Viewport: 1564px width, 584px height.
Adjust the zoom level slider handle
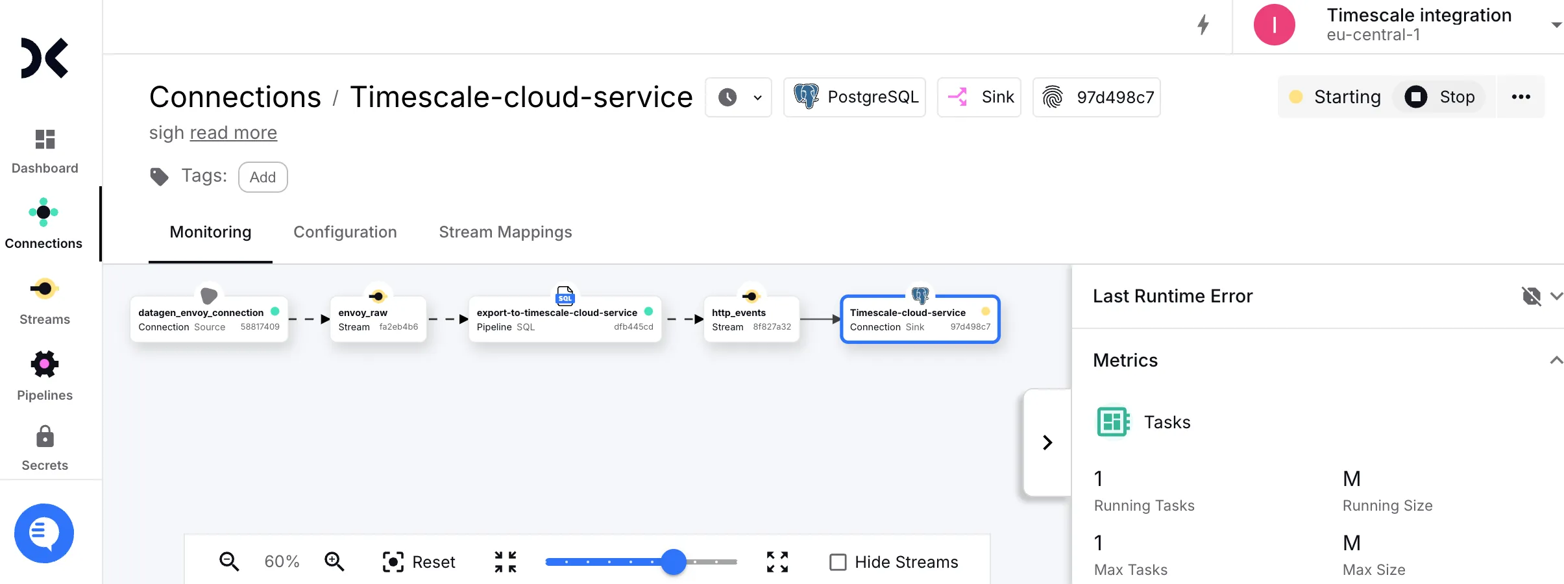tap(674, 562)
